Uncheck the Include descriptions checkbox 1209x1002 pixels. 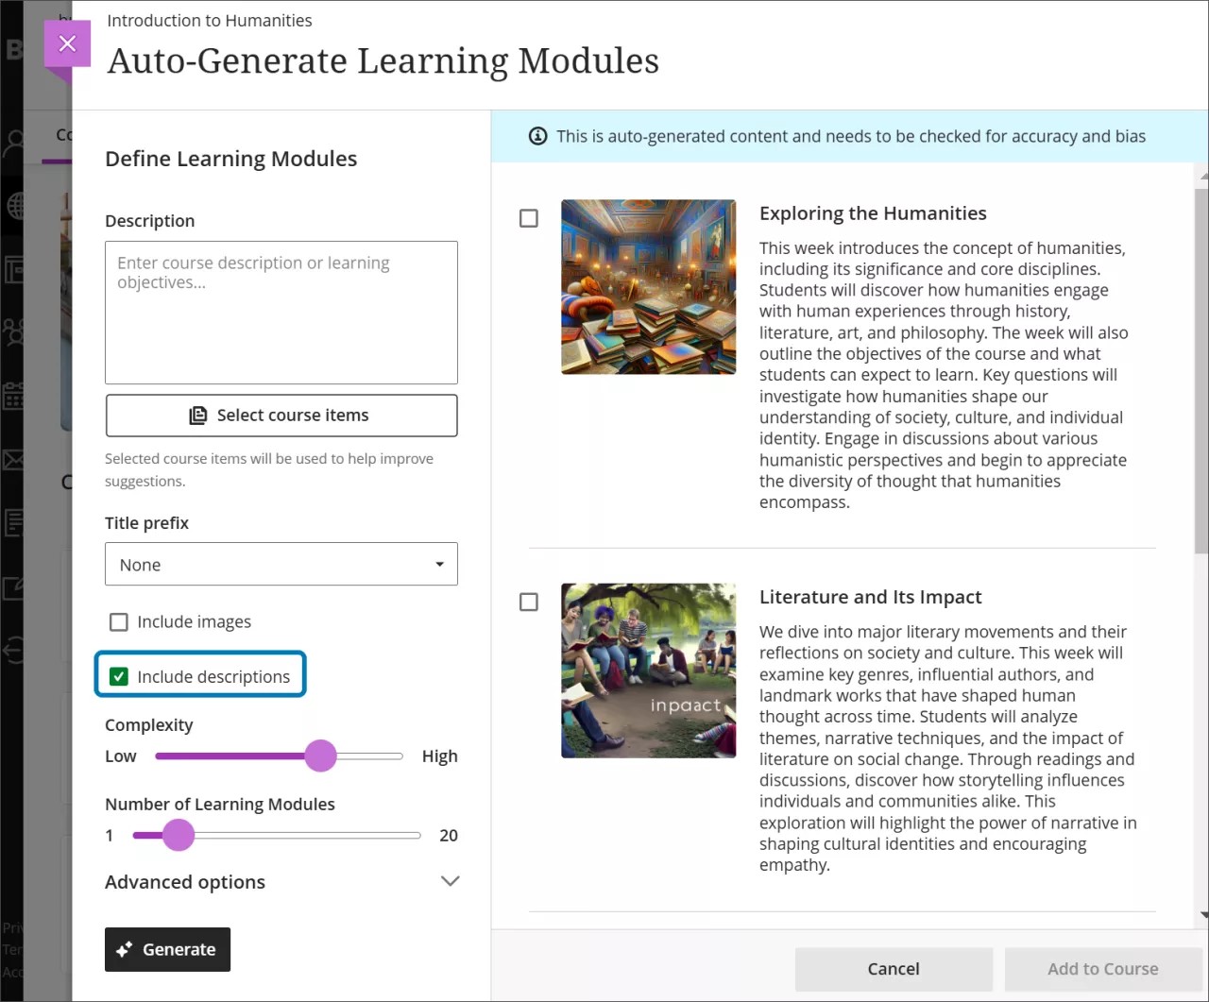[118, 676]
